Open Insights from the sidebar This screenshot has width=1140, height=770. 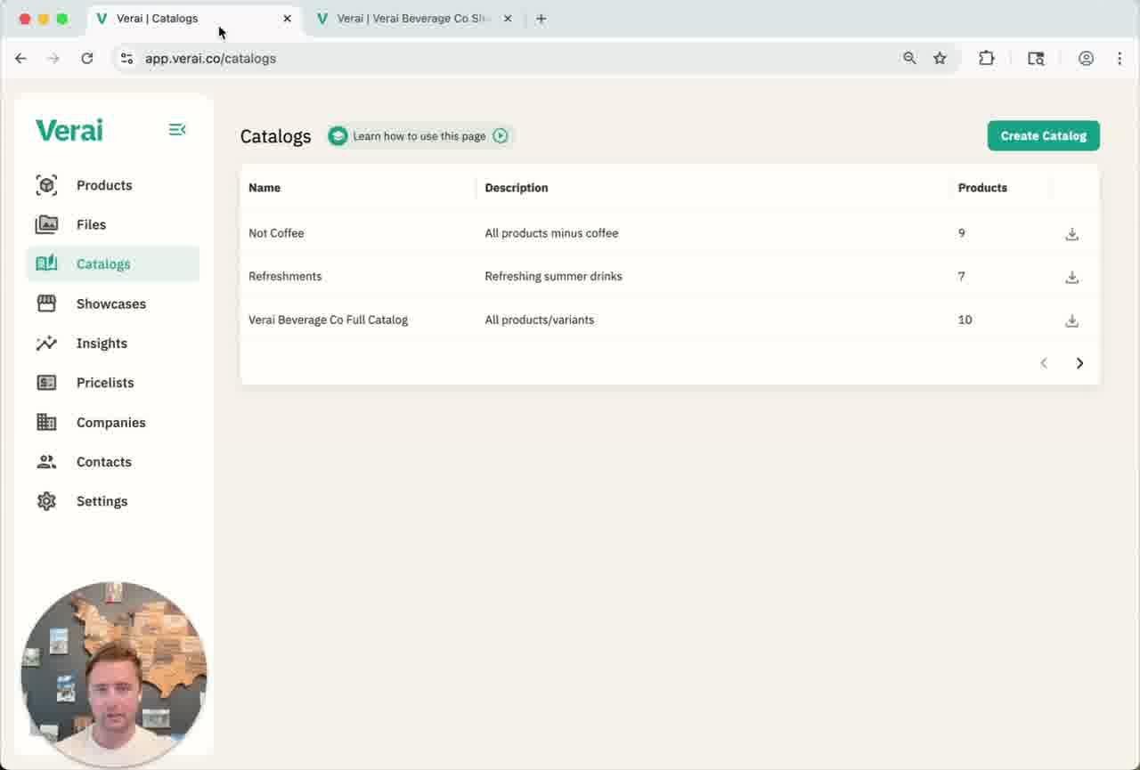click(113, 343)
